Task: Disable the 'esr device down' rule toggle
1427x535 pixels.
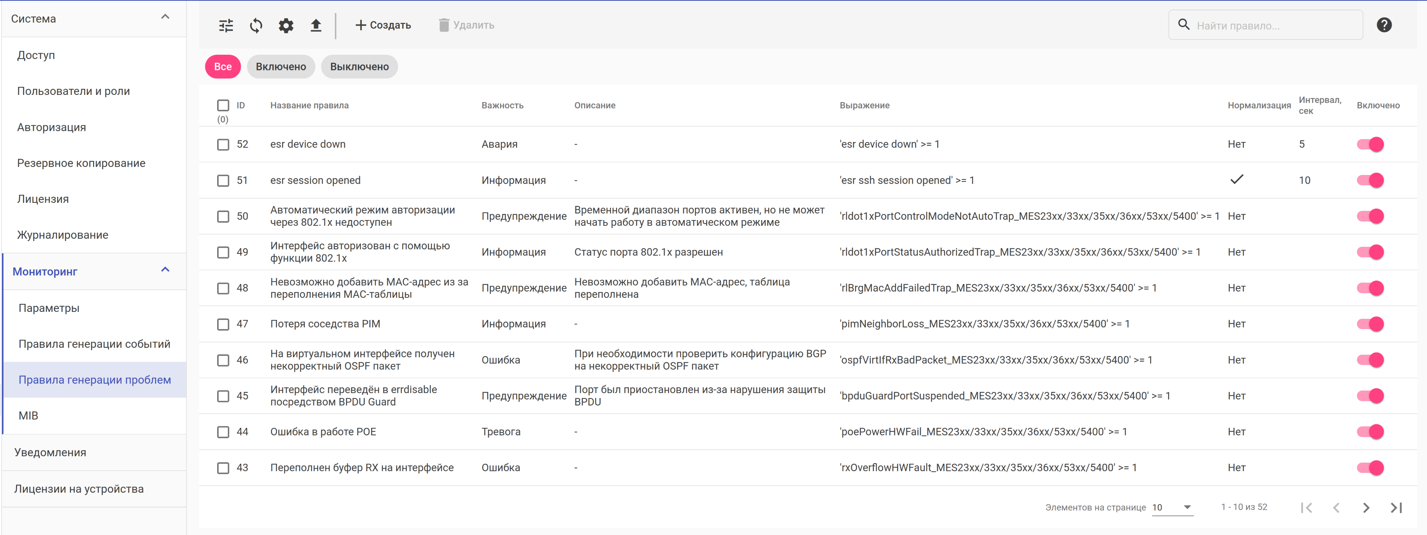Action: [x=1370, y=144]
